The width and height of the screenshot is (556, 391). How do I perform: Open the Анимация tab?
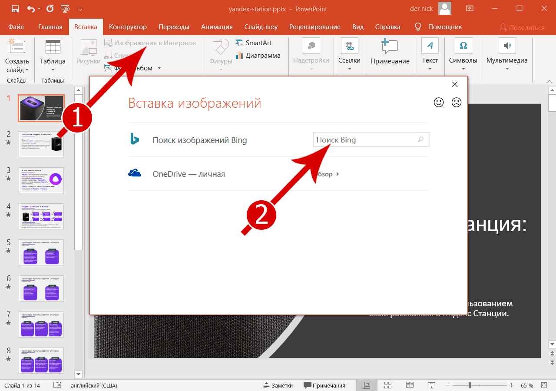tap(217, 27)
